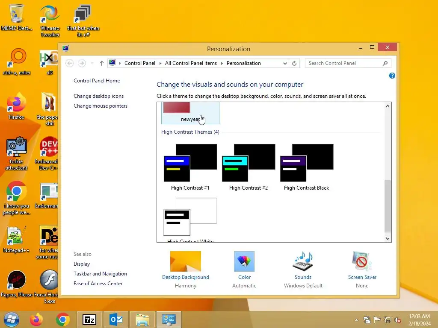Click the theme list scroll down arrow
The width and height of the screenshot is (438, 328).
(388, 238)
